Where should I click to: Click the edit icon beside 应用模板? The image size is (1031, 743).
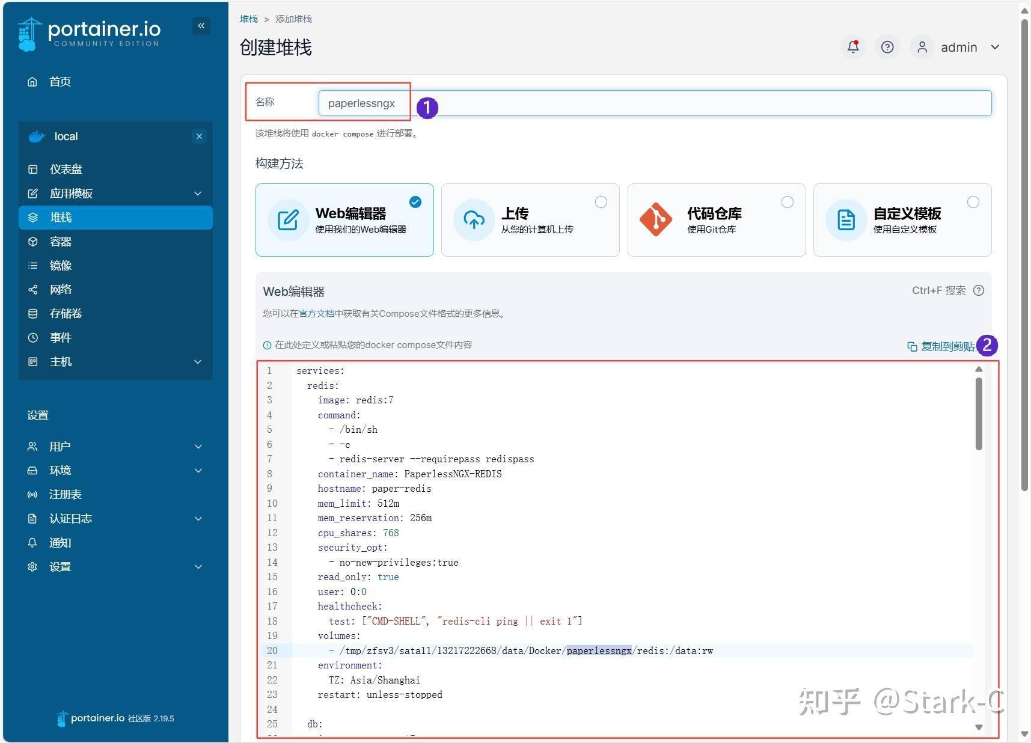pyautogui.click(x=33, y=194)
